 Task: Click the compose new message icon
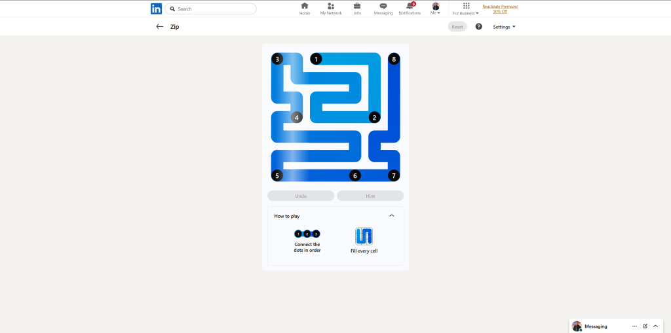pyautogui.click(x=645, y=326)
